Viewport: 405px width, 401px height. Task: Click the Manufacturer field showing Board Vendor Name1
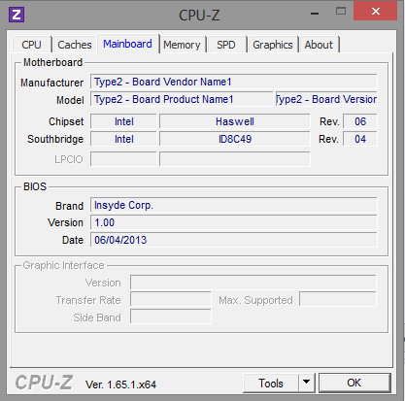[x=234, y=82]
